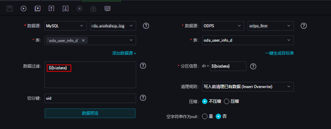
Task: Click the stop icon in toolbar
Action: click(80, 9)
